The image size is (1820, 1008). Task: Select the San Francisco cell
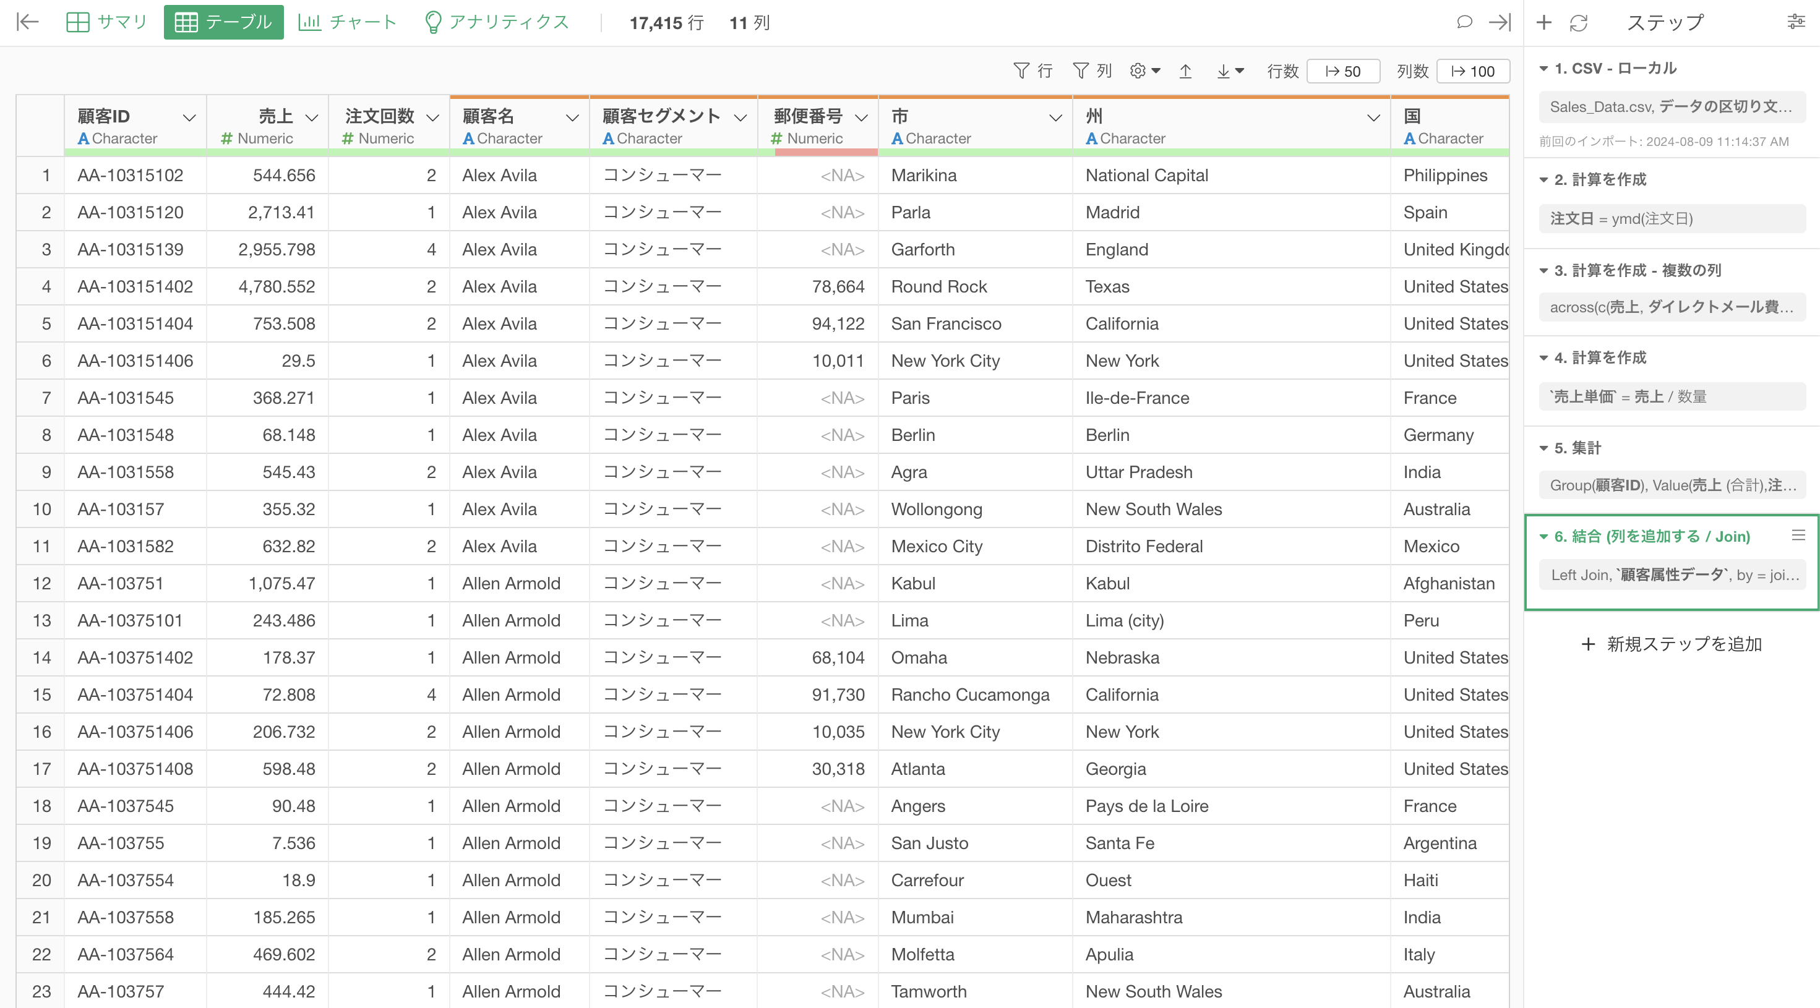click(x=975, y=323)
